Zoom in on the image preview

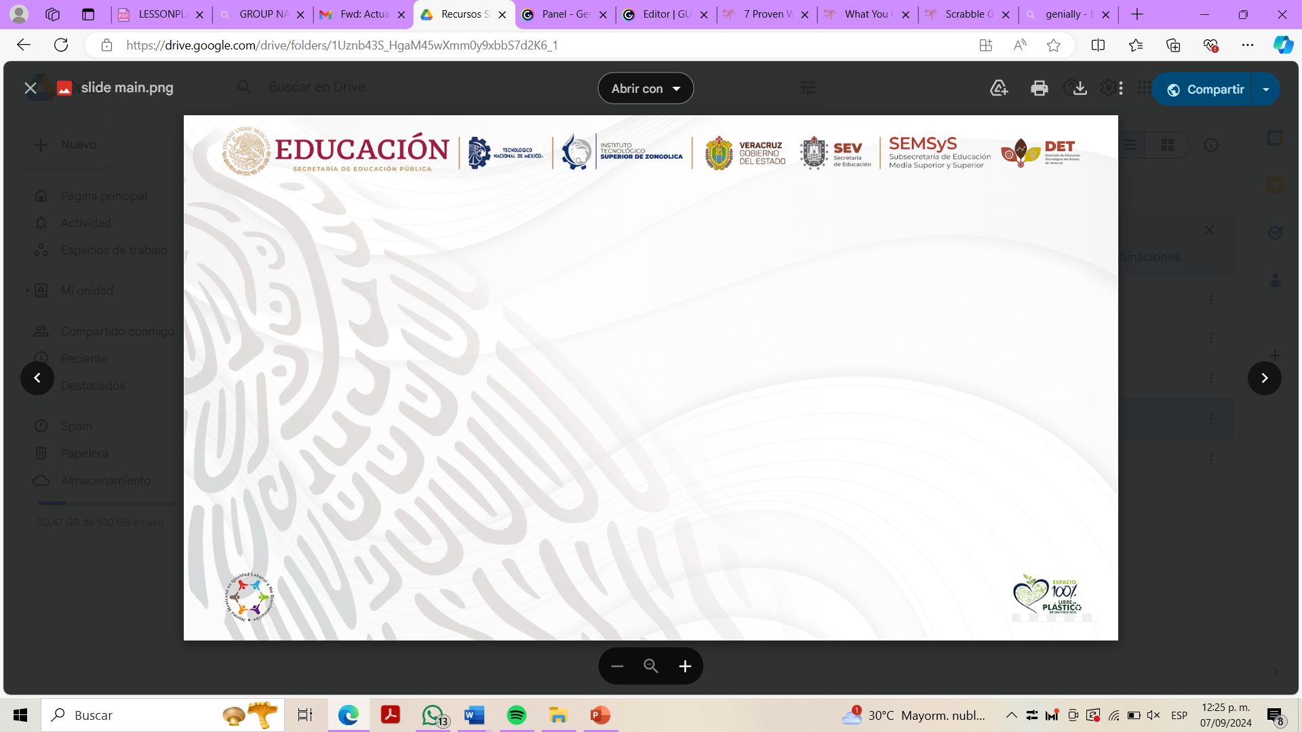click(x=685, y=666)
